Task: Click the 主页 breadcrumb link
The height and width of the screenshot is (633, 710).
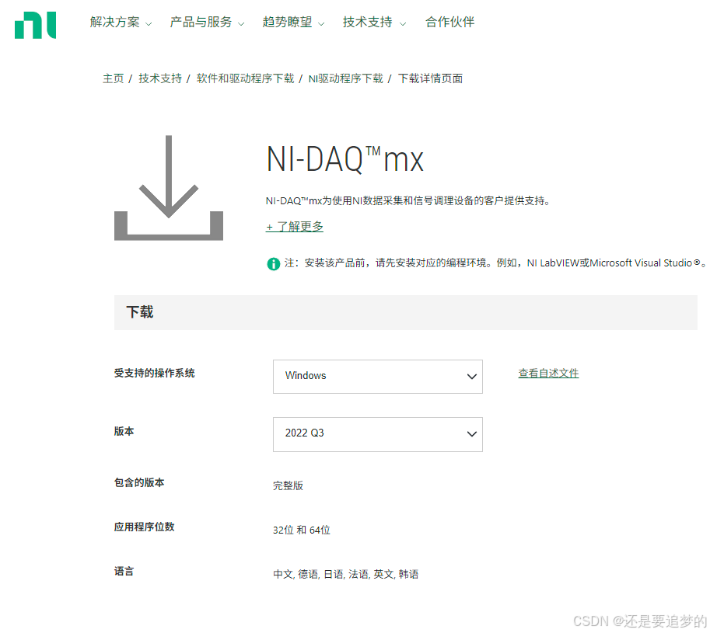Action: point(114,78)
